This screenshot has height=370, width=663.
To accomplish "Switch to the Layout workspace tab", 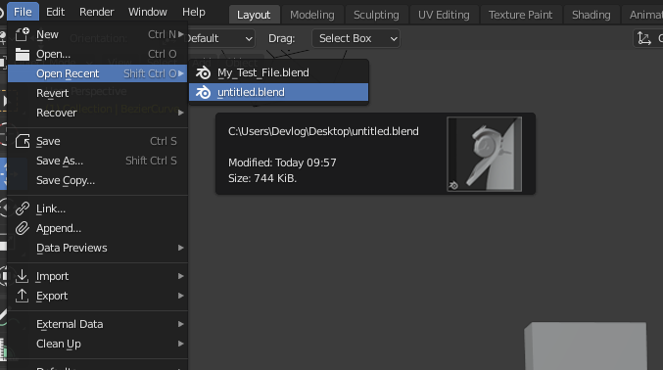I will click(254, 15).
